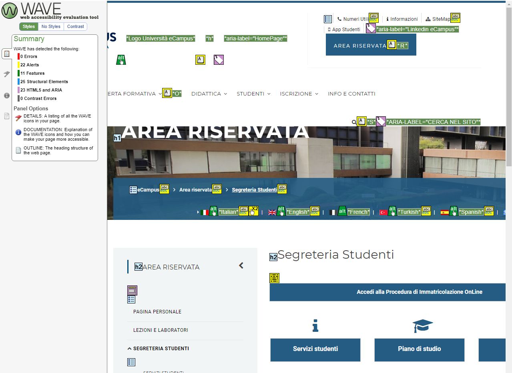Open the Numeri Utili link
512x373 pixels.
[353, 19]
